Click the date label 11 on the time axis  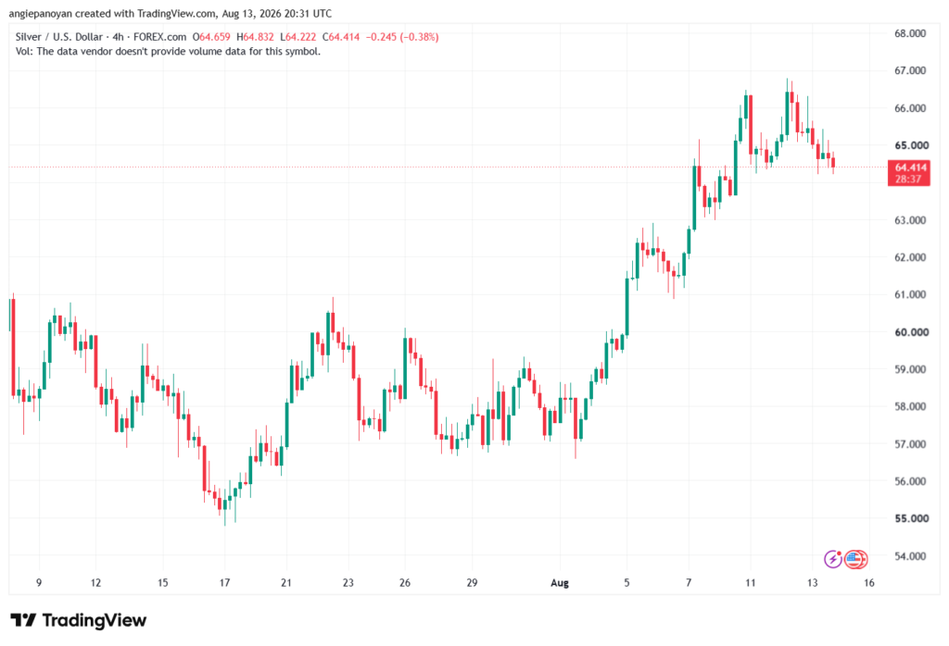(x=751, y=582)
